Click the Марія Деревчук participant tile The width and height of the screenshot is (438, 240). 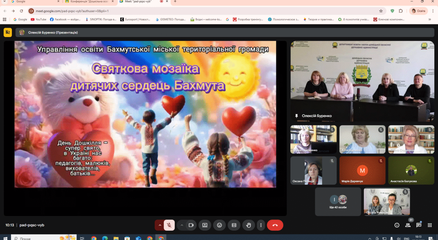pyautogui.click(x=362, y=170)
